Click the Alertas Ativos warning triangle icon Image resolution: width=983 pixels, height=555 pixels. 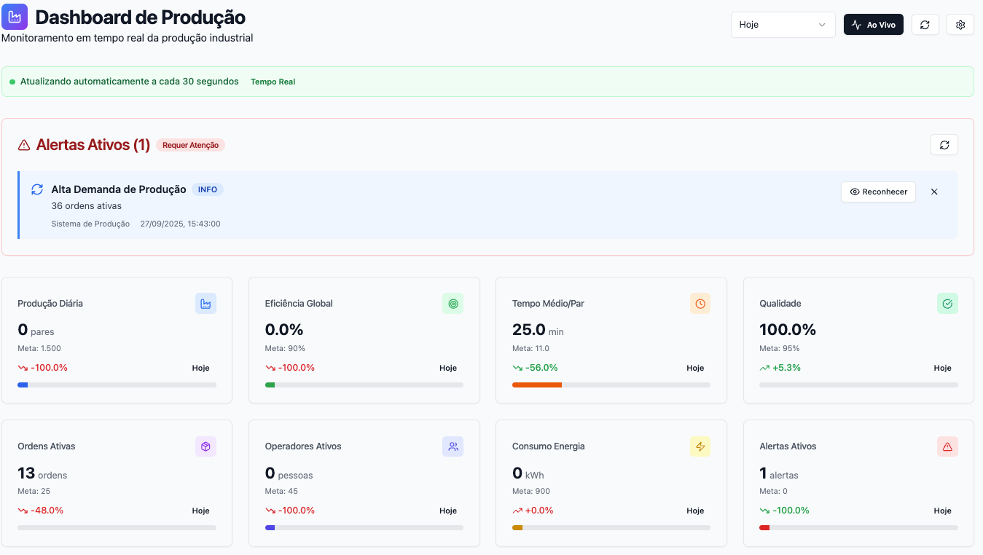click(948, 446)
